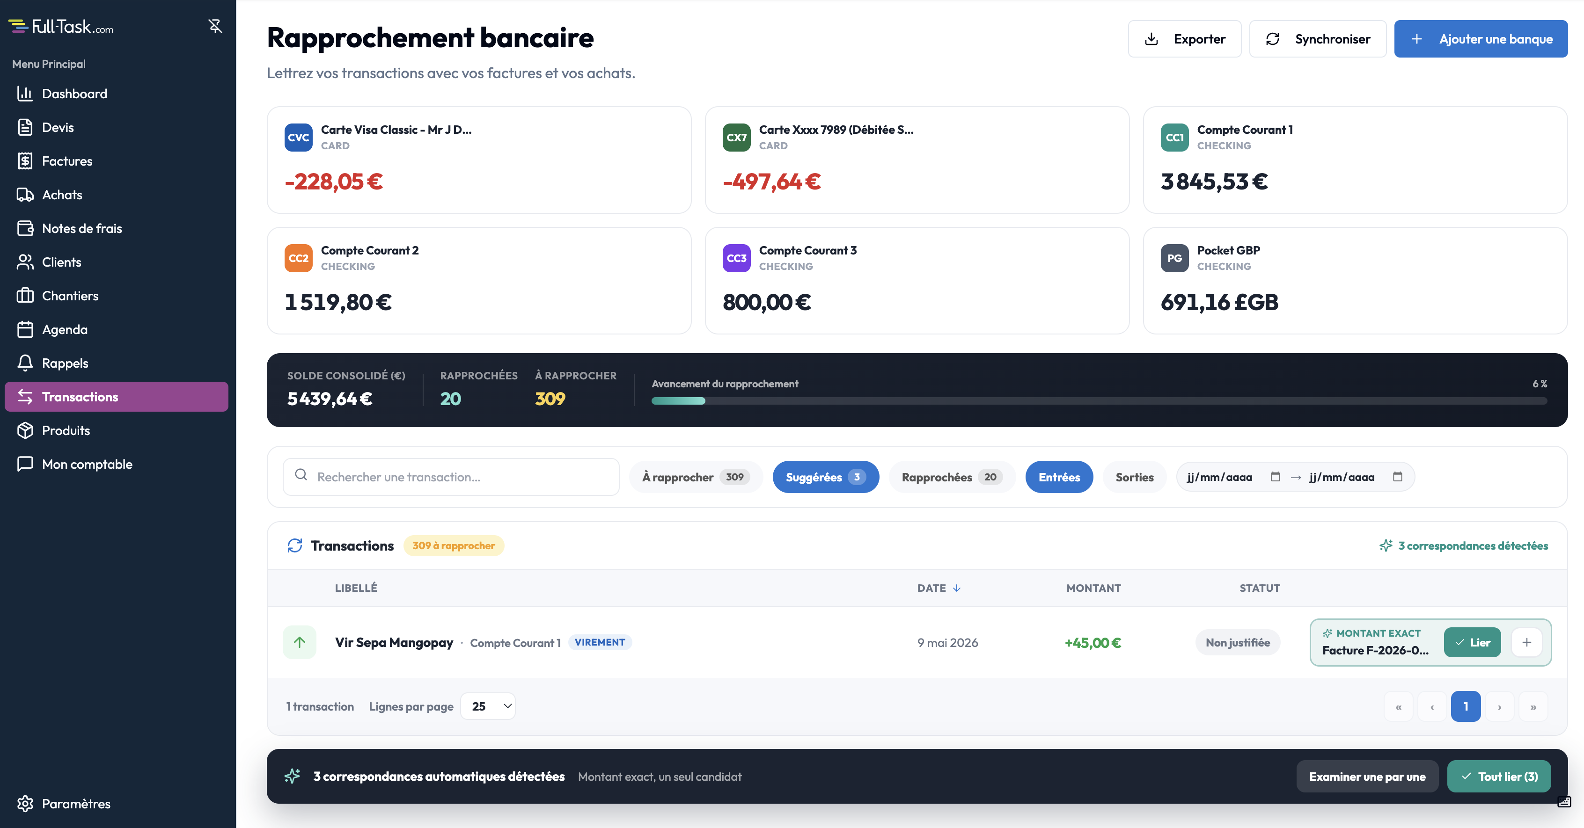The image size is (1584, 828).
Task: Click Ajouter une banque
Action: [1481, 39]
